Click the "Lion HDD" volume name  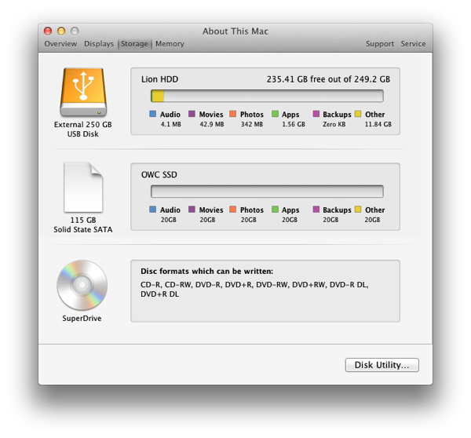coord(160,79)
